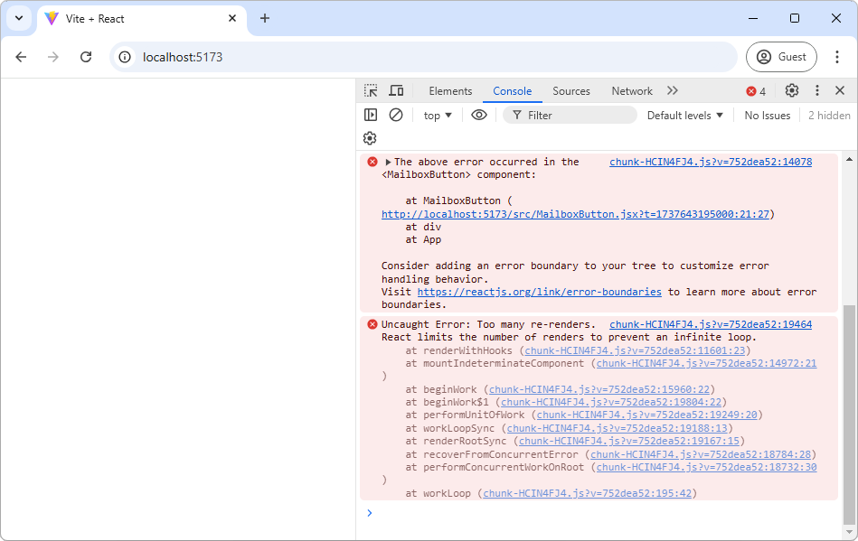Expand the Default levels dropdown

point(685,116)
